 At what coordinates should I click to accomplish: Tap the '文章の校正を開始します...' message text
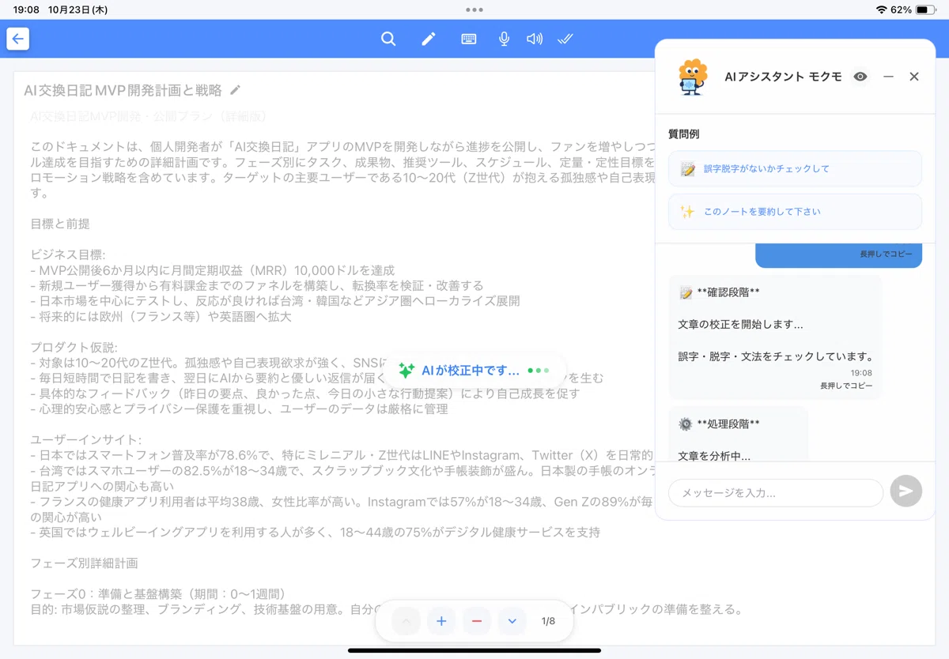click(741, 325)
